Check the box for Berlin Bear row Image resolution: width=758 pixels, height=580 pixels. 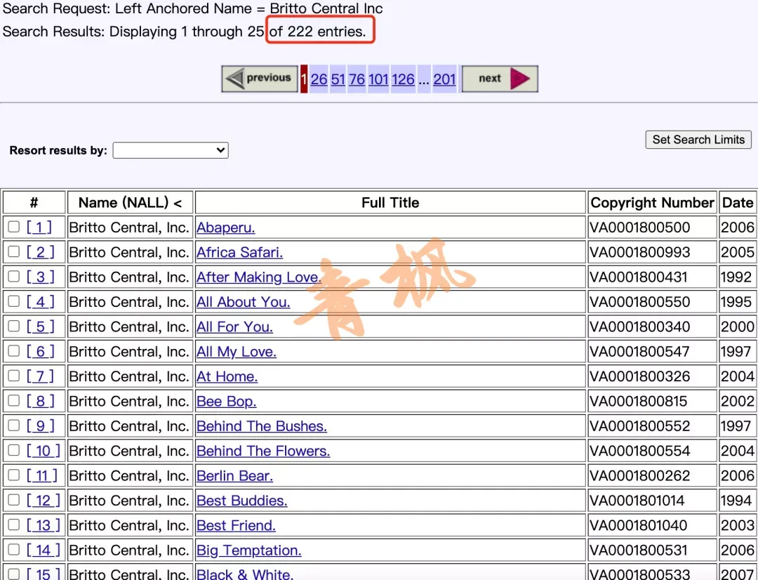(x=13, y=475)
